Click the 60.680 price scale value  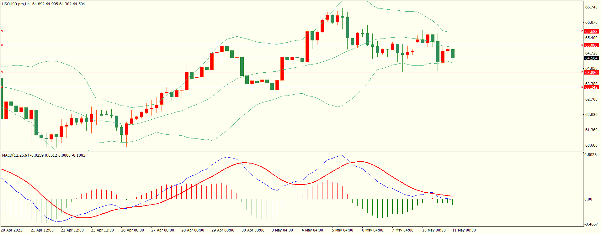pyautogui.click(x=591, y=145)
